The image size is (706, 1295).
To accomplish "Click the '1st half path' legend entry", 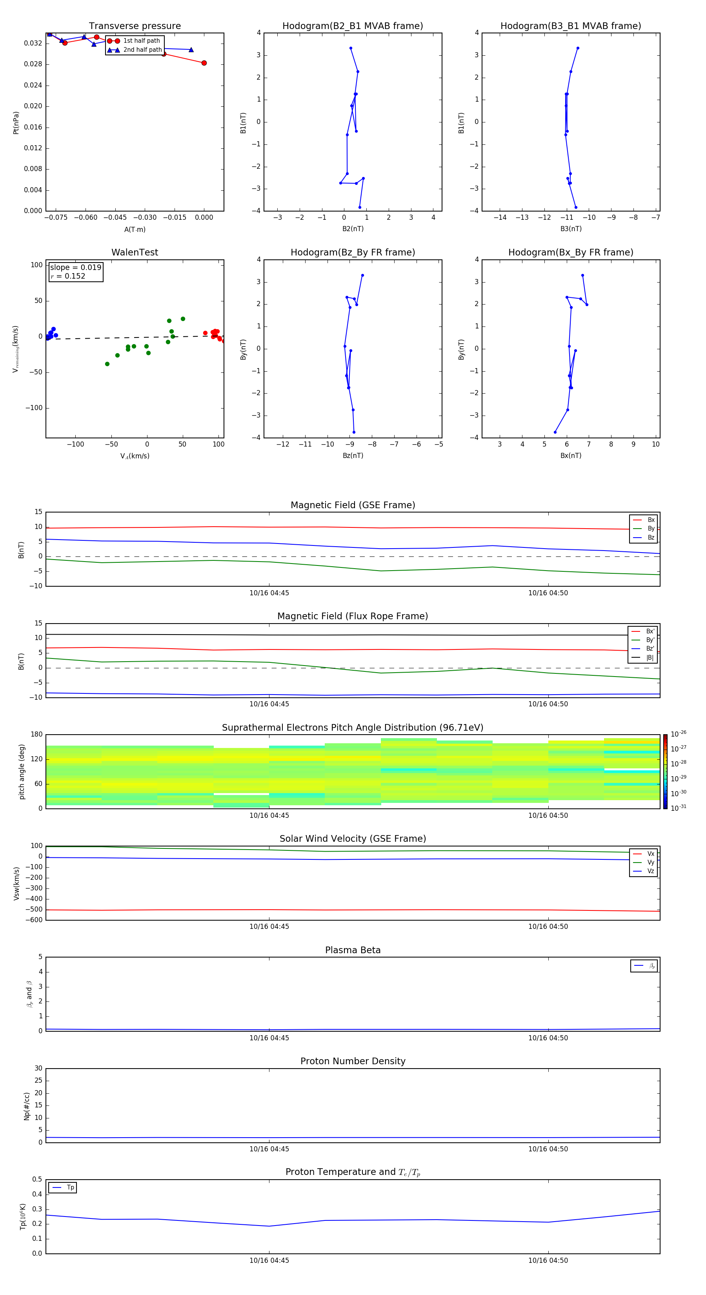I will coord(134,41).
